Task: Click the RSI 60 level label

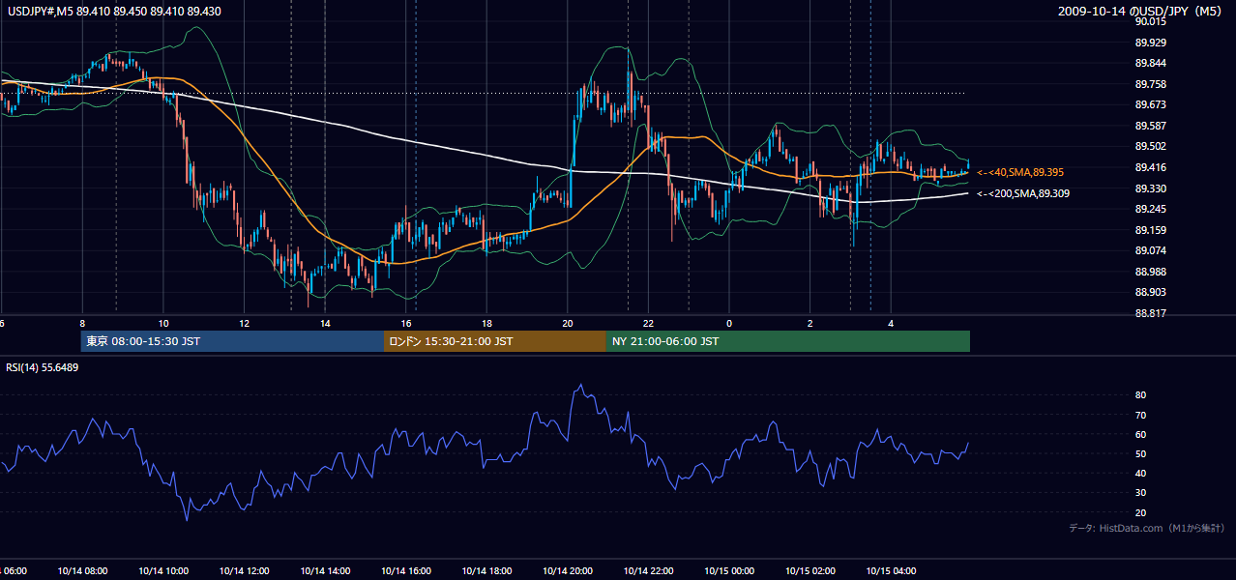Action: pos(1140,434)
